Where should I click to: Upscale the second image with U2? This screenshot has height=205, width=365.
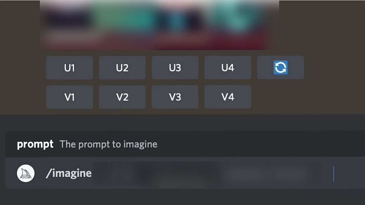122,68
